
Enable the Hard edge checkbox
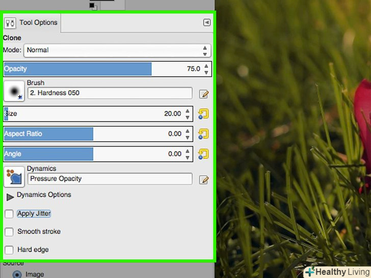pos(9,250)
